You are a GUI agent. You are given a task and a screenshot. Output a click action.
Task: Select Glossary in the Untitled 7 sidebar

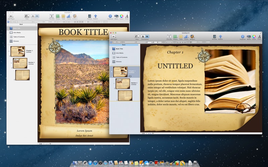pos(16,41)
